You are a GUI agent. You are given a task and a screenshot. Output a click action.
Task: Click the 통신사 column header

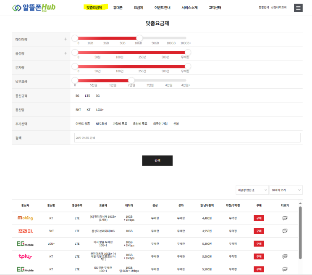click(25, 206)
